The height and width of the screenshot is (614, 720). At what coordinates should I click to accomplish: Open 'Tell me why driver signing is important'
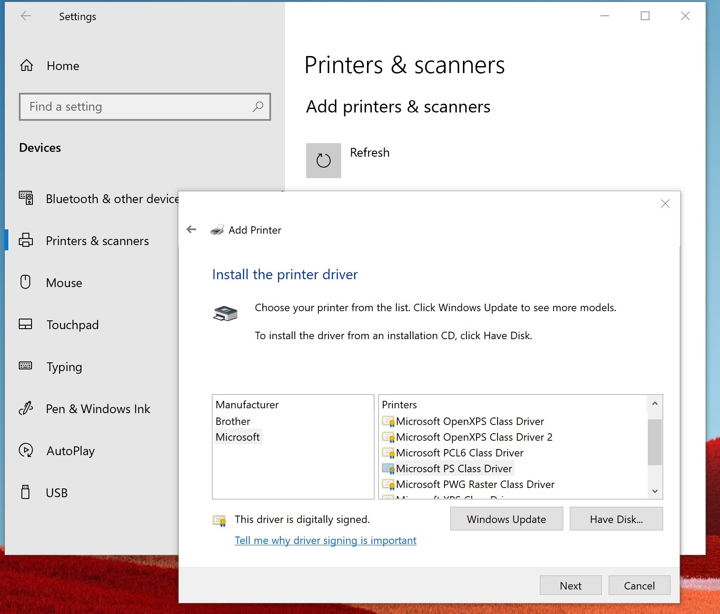325,540
